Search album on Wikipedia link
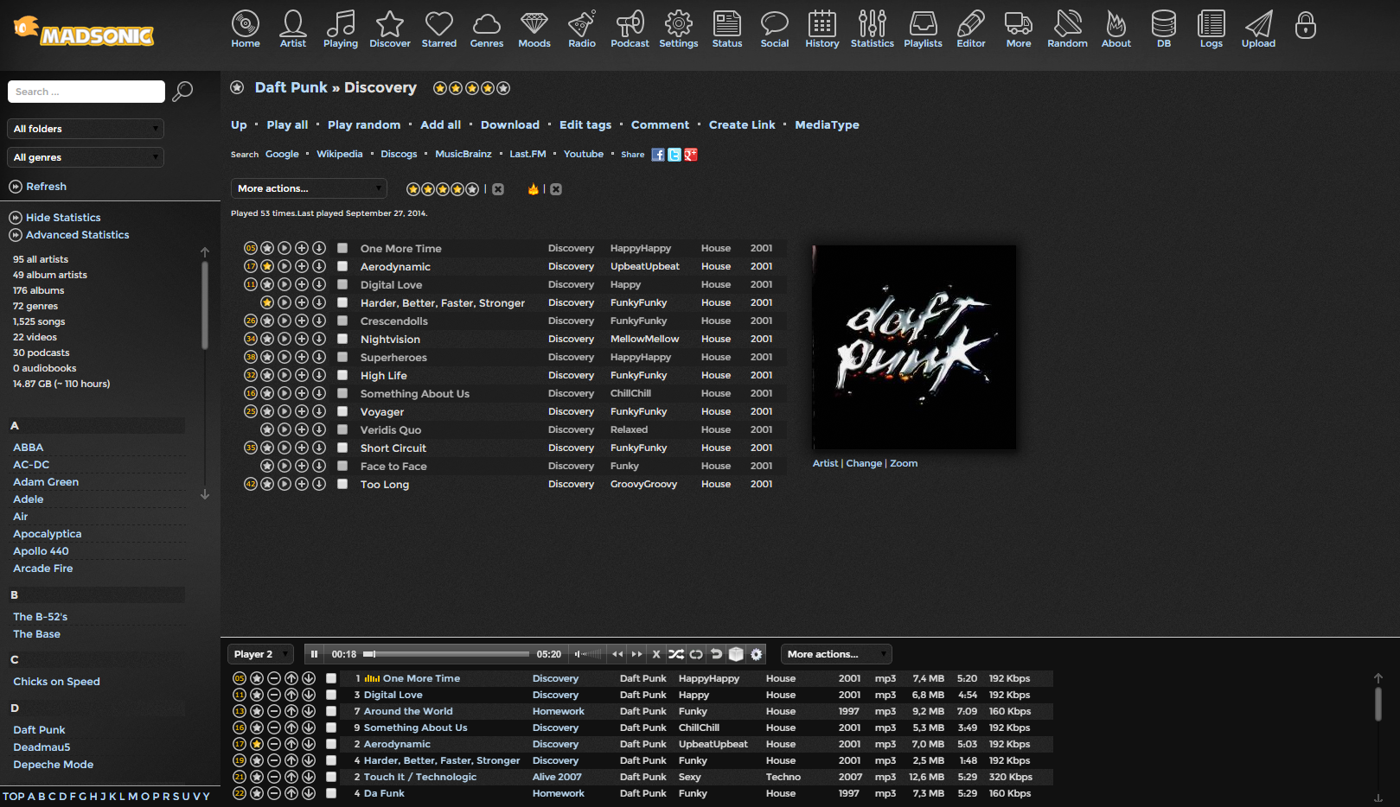This screenshot has width=1400, height=807. click(x=340, y=154)
